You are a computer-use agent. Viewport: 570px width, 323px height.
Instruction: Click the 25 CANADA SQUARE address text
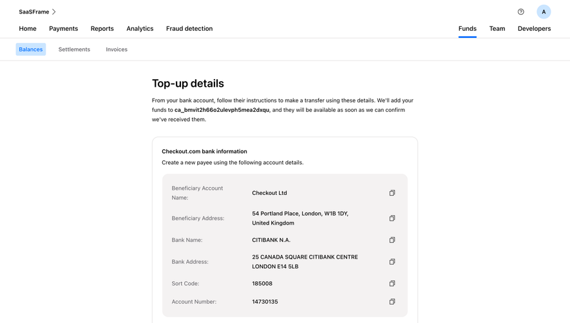click(x=305, y=262)
